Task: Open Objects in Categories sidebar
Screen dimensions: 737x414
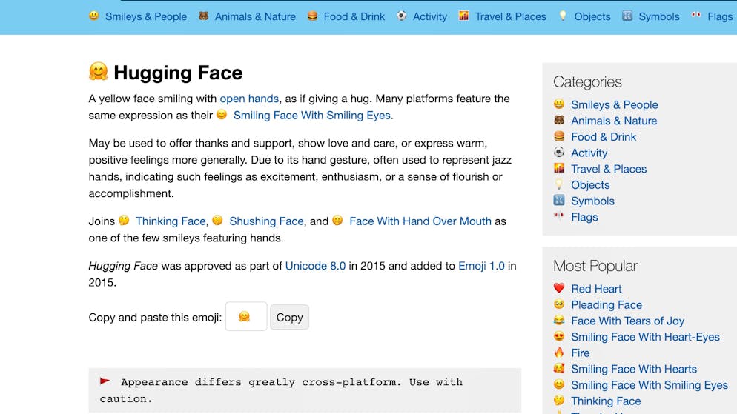Action: coord(590,185)
